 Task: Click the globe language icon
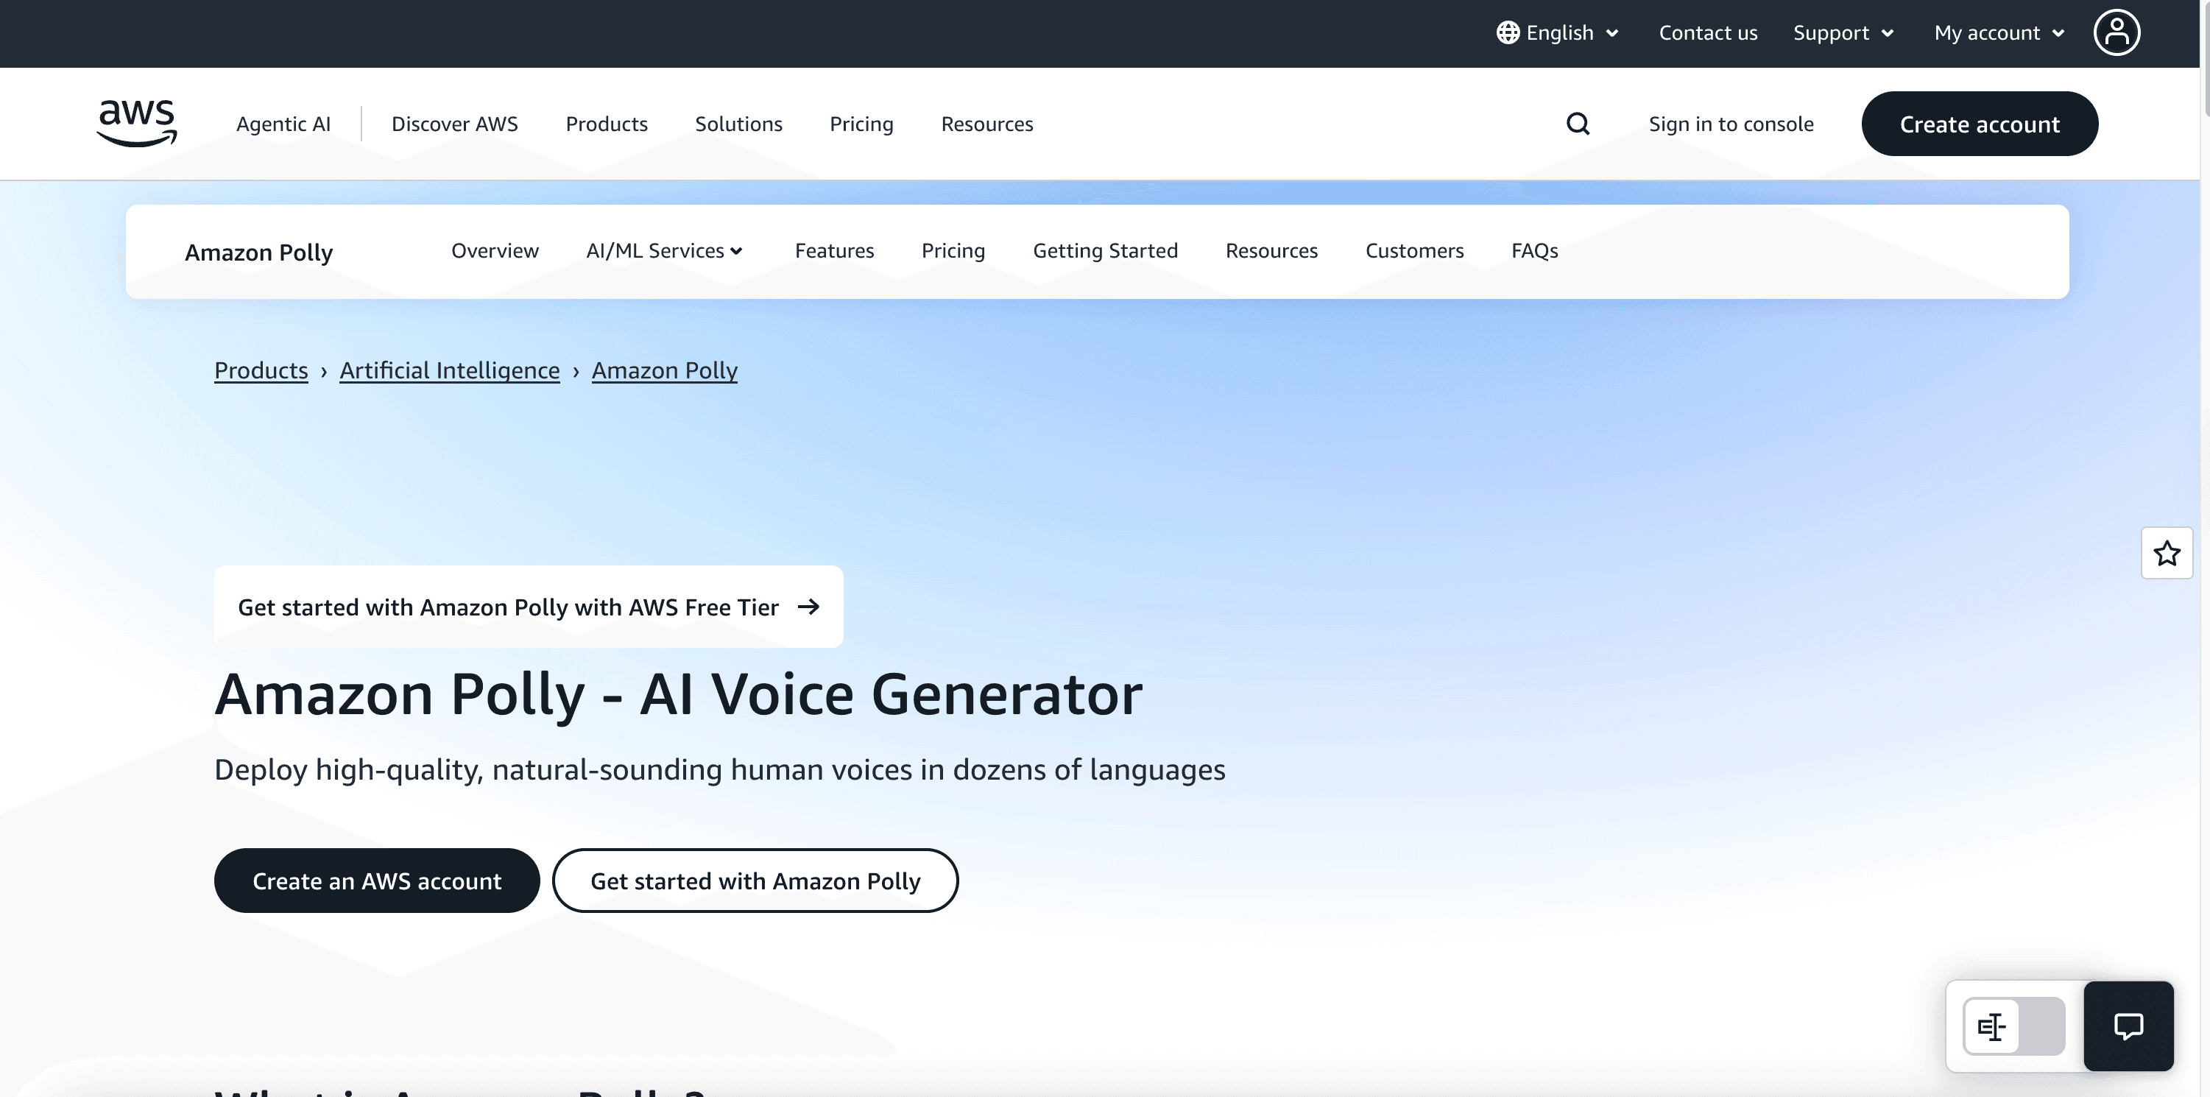pyautogui.click(x=1508, y=32)
